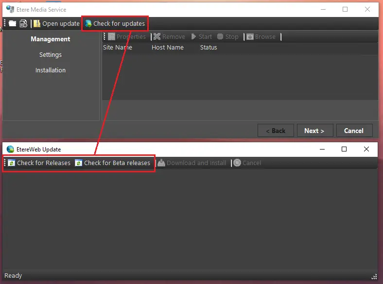The height and width of the screenshot is (284, 383).
Task: Click the Properties toolbar item
Action: 126,37
